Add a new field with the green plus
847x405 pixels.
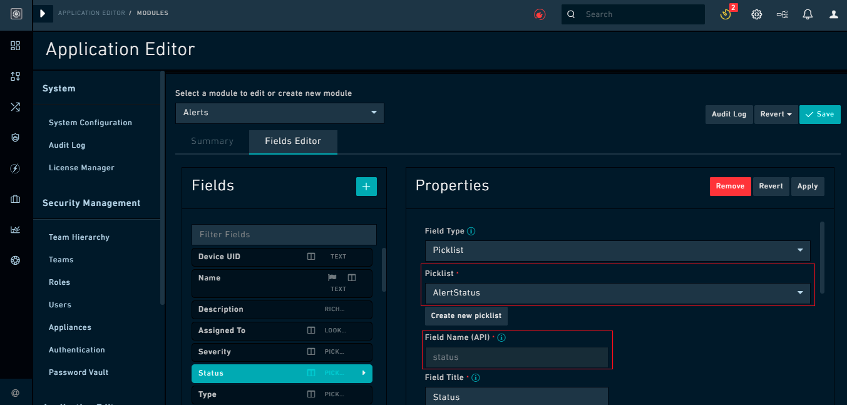tap(366, 186)
